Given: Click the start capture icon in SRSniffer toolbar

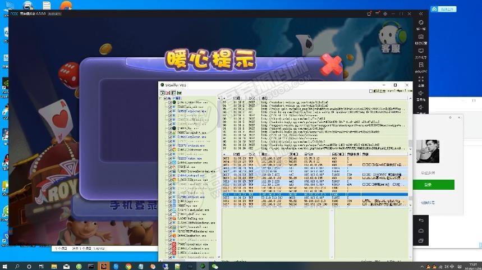Looking at the screenshot, I should (162, 93).
